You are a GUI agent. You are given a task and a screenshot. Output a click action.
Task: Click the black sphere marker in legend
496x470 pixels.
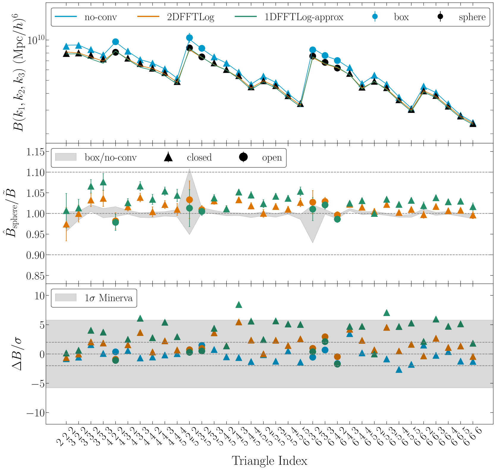pos(440,17)
